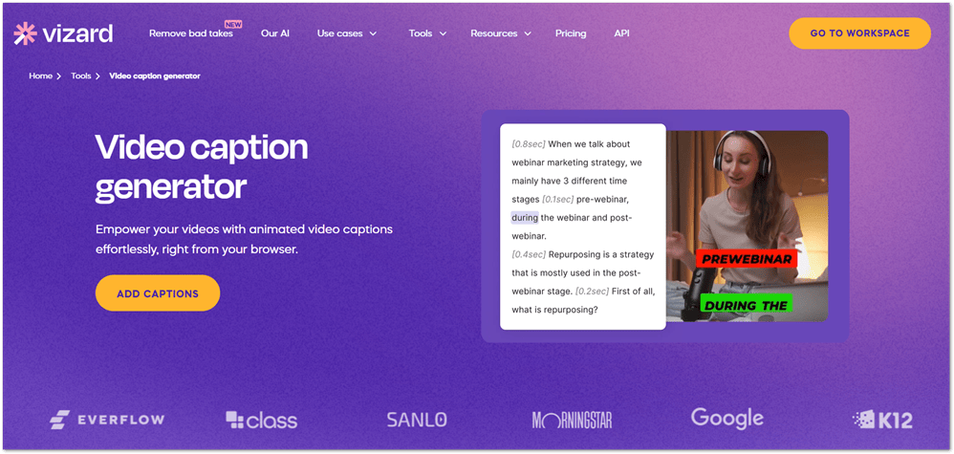Viewport: 954px width, 454px height.
Task: Navigate to Tools breadcrumb
Action: coord(81,76)
